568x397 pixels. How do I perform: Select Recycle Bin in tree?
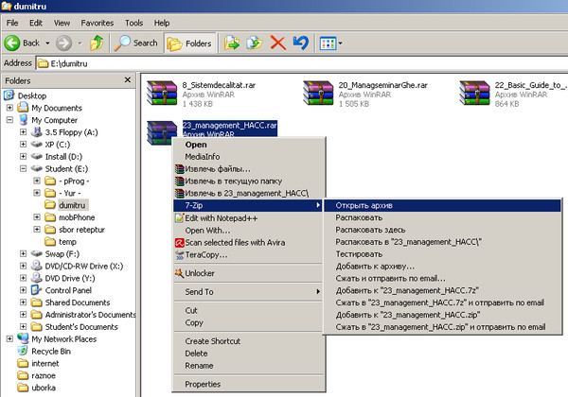[x=51, y=352]
